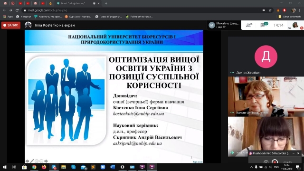Open Skype from taskbar
Image resolution: width=304 pixels, height=171 pixels.
tap(74, 167)
